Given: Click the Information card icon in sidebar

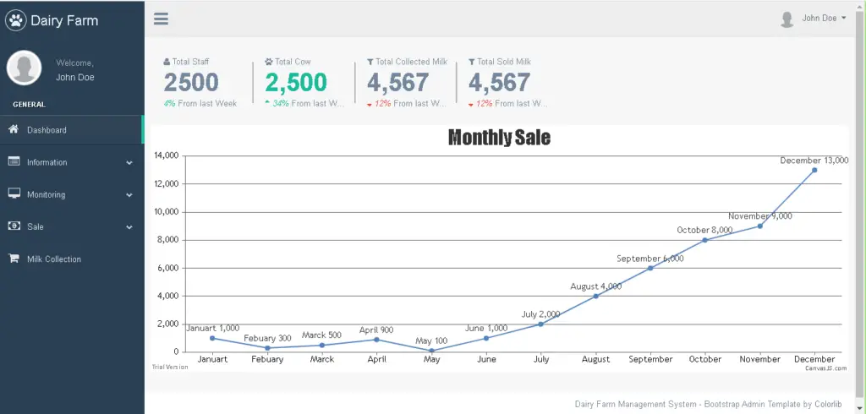Looking at the screenshot, I should 14,161.
